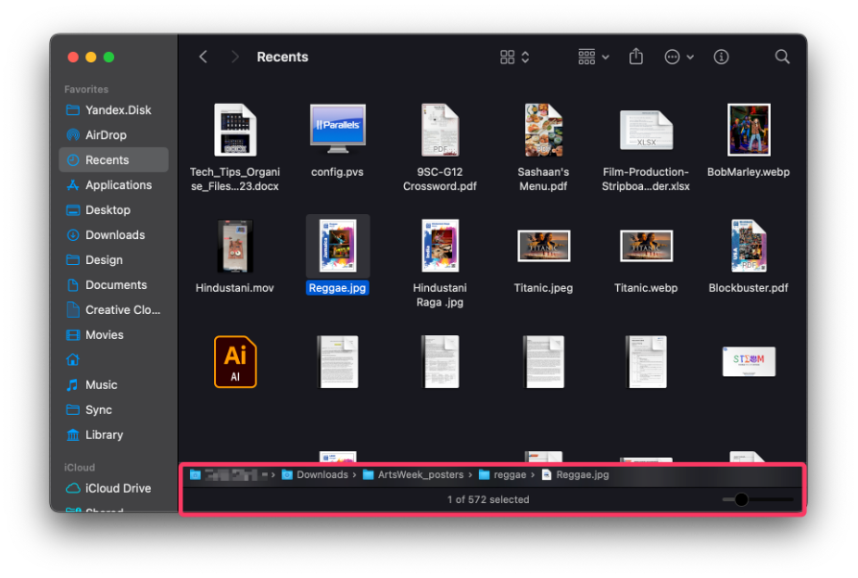Click the Share icon in the toolbar
Viewport: 858px width, 578px height.
tap(635, 57)
